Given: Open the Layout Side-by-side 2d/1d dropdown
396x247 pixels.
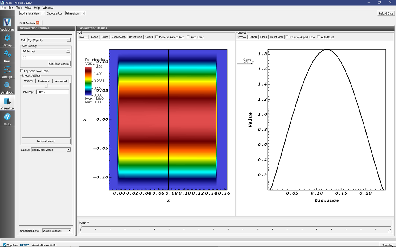Looking at the screenshot, I should (50, 150).
